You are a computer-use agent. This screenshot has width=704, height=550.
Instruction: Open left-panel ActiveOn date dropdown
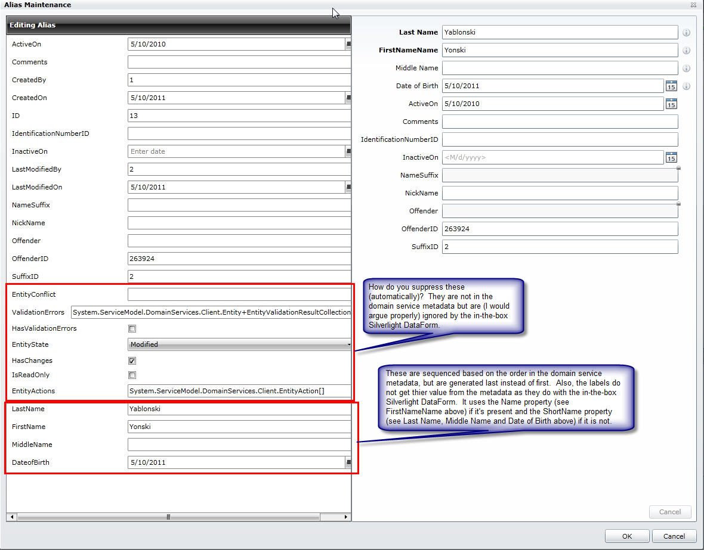tap(348, 44)
